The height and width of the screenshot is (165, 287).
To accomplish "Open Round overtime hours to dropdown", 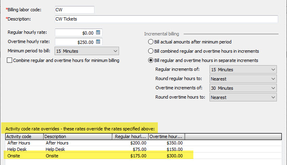I will (x=243, y=97).
